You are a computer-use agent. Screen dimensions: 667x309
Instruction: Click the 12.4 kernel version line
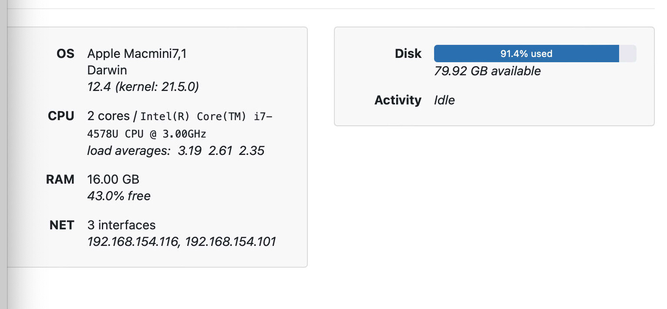click(143, 87)
